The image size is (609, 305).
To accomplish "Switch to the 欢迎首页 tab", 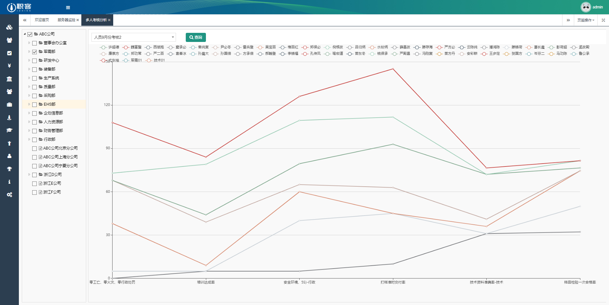I will [42, 20].
